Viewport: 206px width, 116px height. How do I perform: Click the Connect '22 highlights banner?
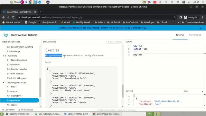[x=103, y=28]
